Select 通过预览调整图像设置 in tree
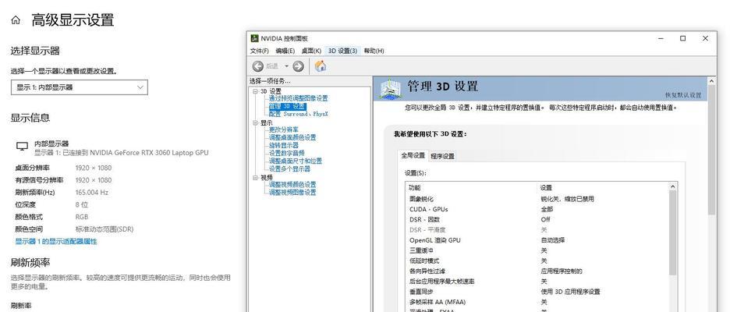The height and width of the screenshot is (312, 730). (x=299, y=98)
